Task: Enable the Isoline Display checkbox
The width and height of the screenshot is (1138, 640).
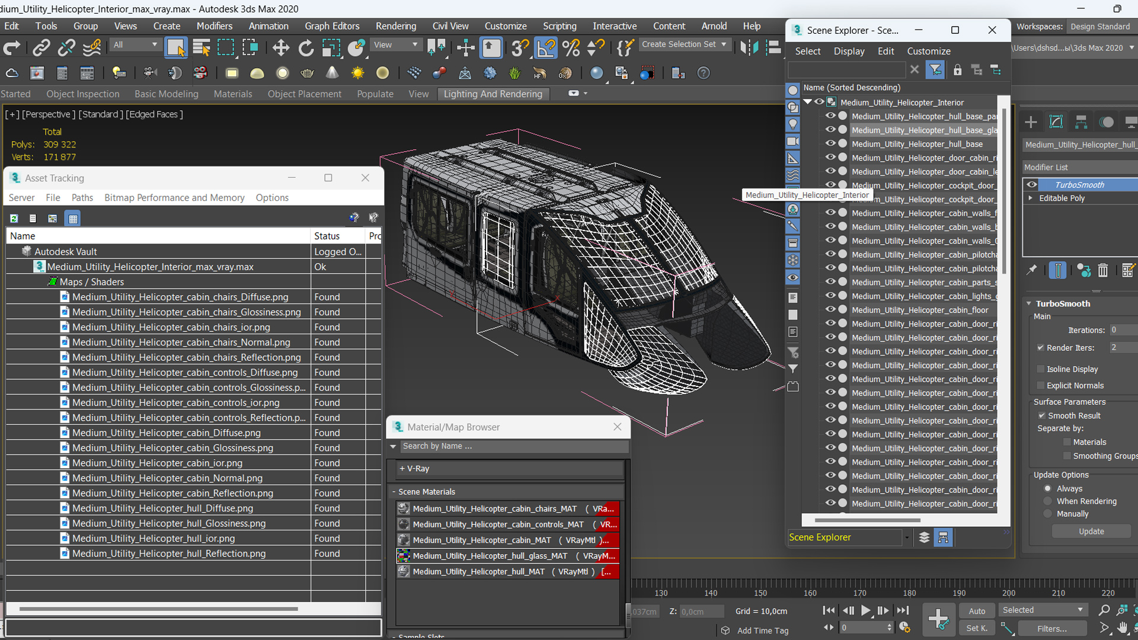Action: [x=1040, y=369]
